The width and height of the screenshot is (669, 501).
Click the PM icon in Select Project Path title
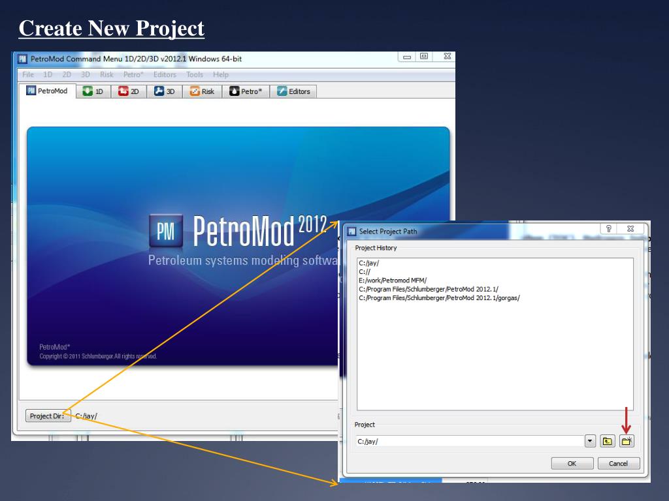pos(351,232)
